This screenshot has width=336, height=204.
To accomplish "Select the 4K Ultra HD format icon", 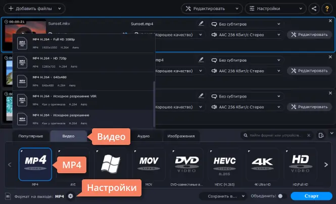I will 263,165.
